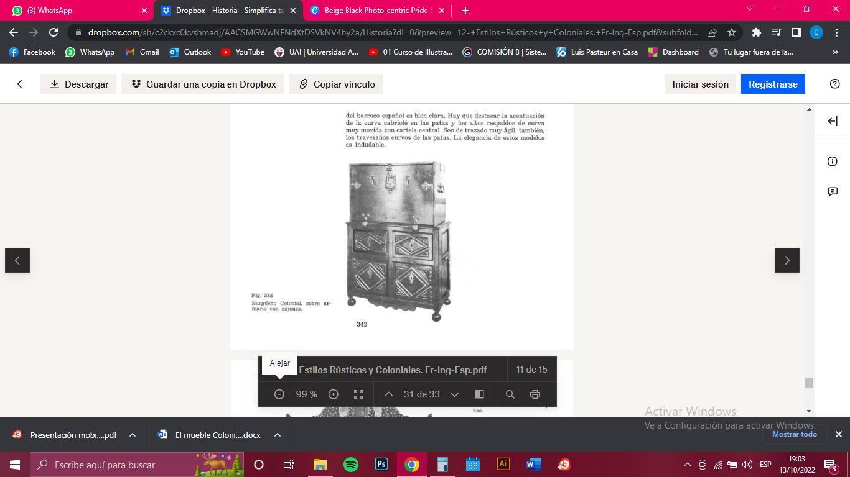Go back to the folder listing
This screenshot has height=477, width=850.
click(20, 84)
